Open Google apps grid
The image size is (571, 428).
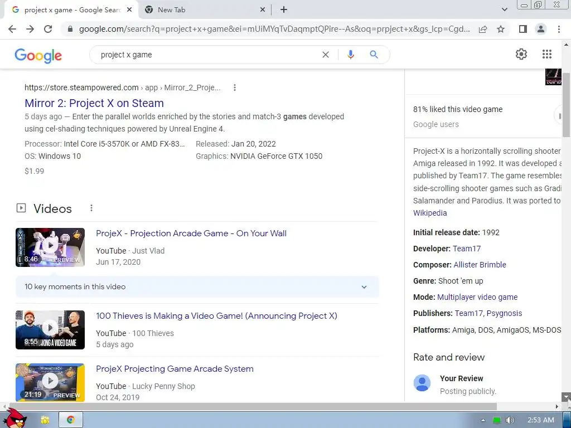[x=547, y=54]
